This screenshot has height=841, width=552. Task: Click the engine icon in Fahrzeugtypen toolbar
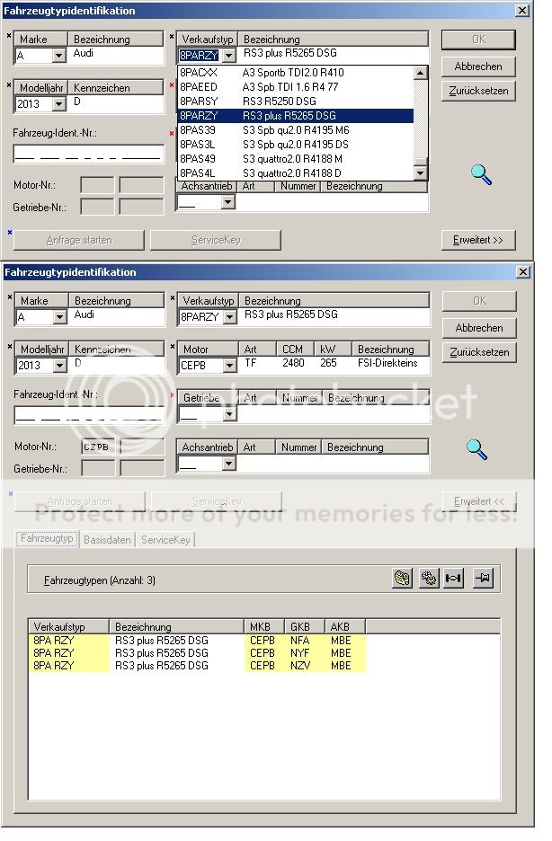coord(403,580)
